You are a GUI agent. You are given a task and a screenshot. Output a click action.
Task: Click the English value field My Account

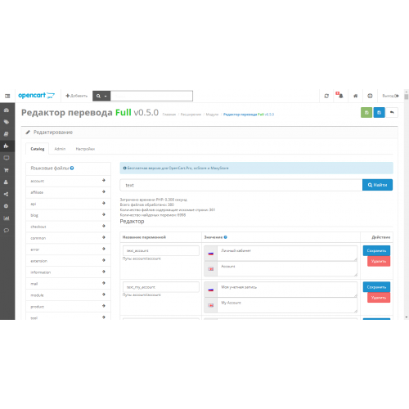(287, 305)
